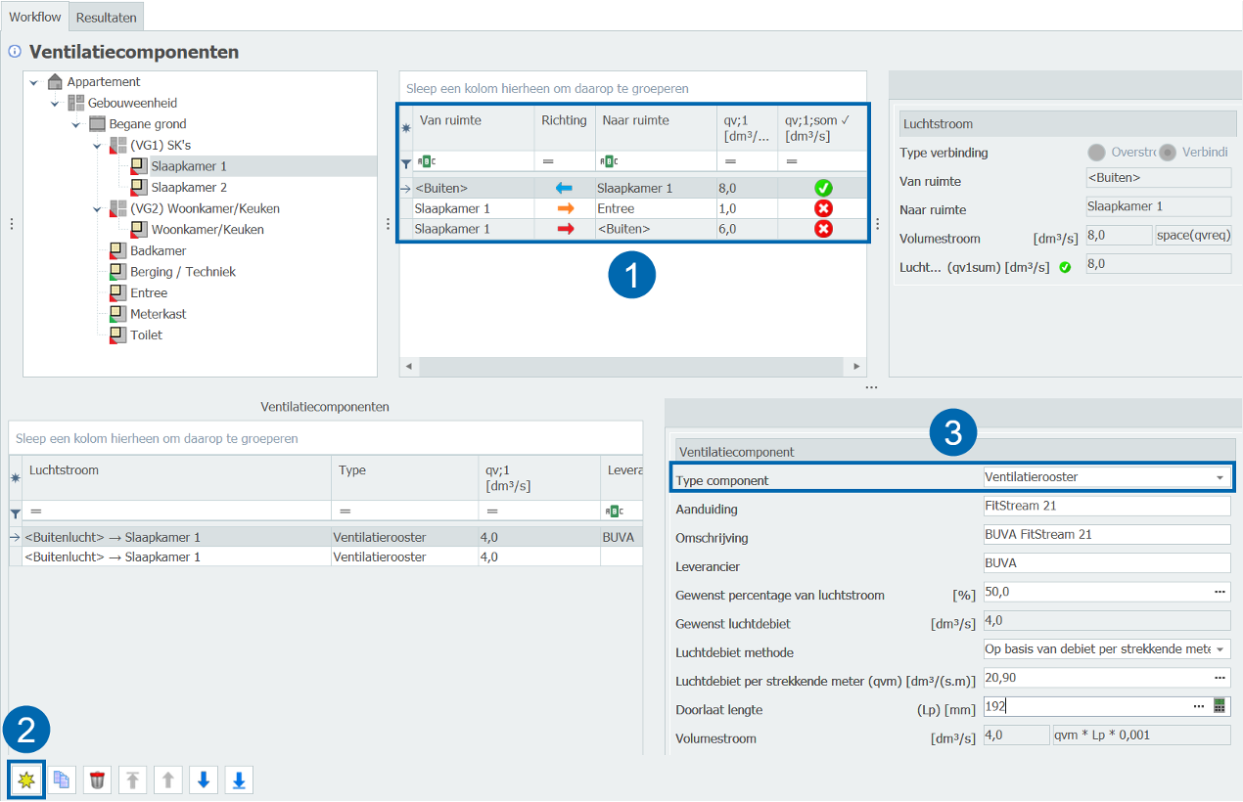Click right arrow of airflow table scrollbar
The image size is (1243, 802).
tap(856, 367)
